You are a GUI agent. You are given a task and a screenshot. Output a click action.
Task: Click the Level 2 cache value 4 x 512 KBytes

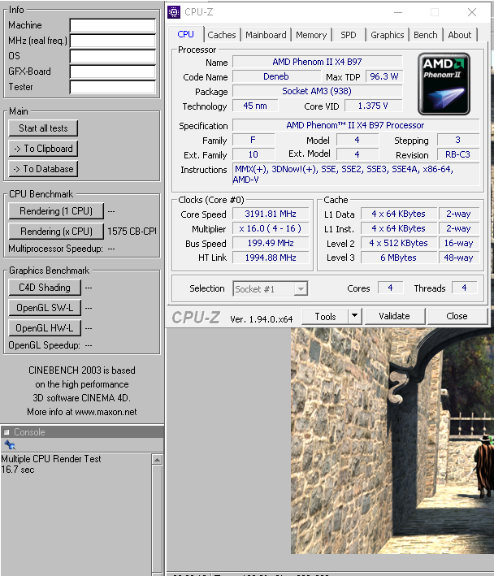pyautogui.click(x=398, y=243)
